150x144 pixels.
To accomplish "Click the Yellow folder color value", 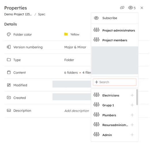I will (75, 34).
